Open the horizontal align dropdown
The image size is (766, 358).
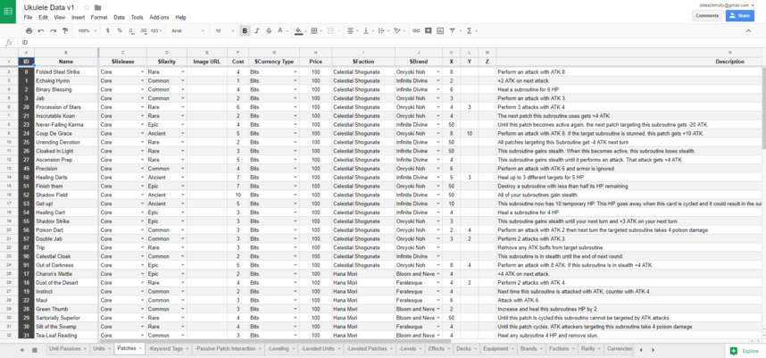[x=352, y=30]
